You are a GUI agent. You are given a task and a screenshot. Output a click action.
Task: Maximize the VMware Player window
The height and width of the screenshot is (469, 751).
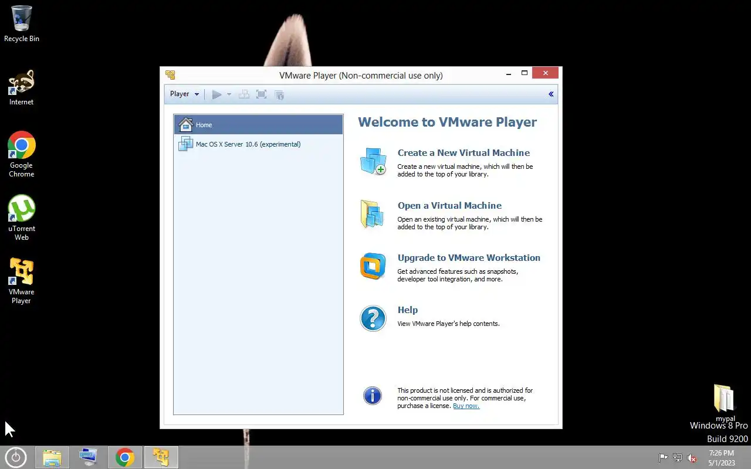tap(525, 73)
